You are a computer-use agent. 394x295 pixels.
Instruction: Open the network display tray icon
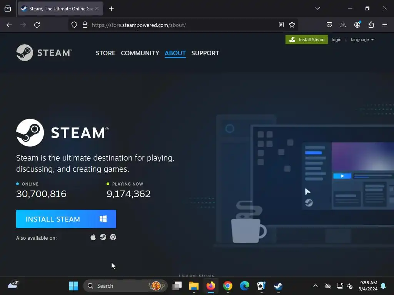pos(340,286)
